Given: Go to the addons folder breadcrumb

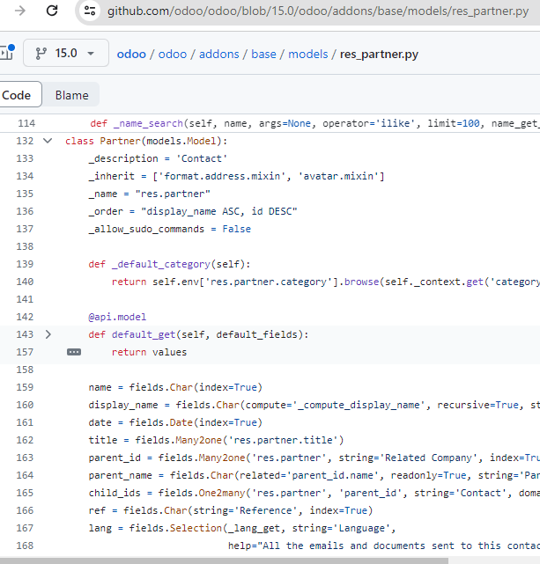Looking at the screenshot, I should (x=218, y=54).
